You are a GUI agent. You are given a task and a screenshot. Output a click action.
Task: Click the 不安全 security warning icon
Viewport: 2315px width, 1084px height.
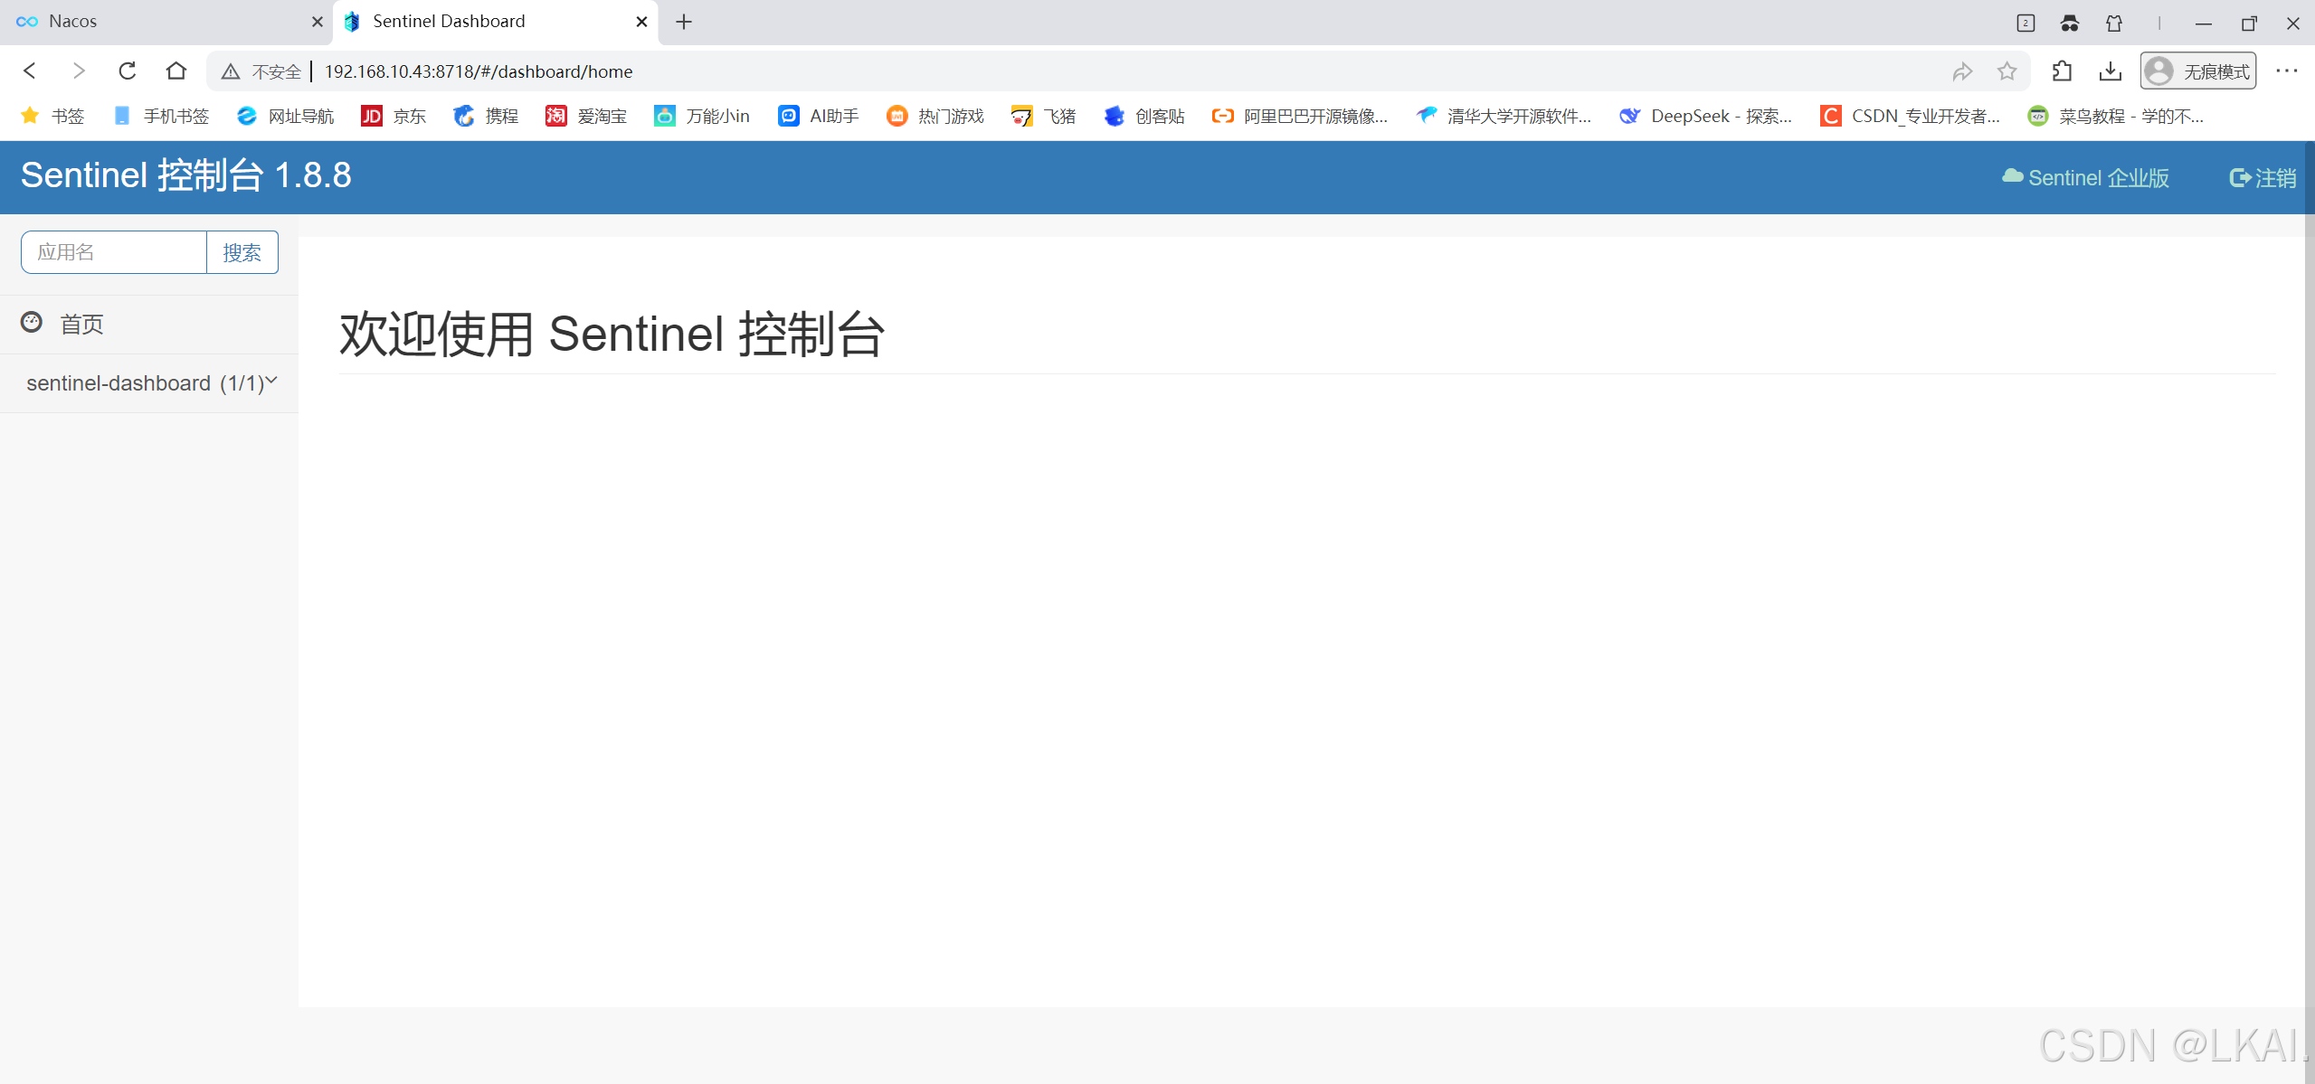tap(231, 71)
